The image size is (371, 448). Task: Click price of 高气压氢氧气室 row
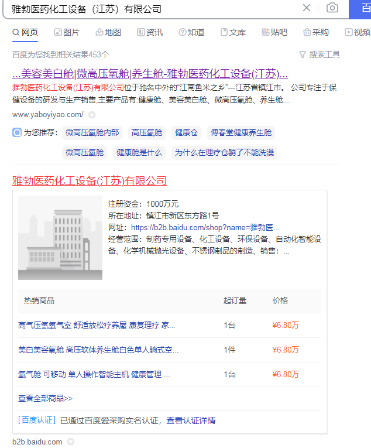point(286,326)
